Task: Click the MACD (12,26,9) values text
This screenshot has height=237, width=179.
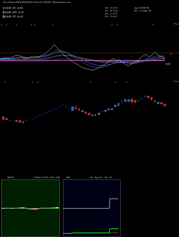Action: coord(46,177)
